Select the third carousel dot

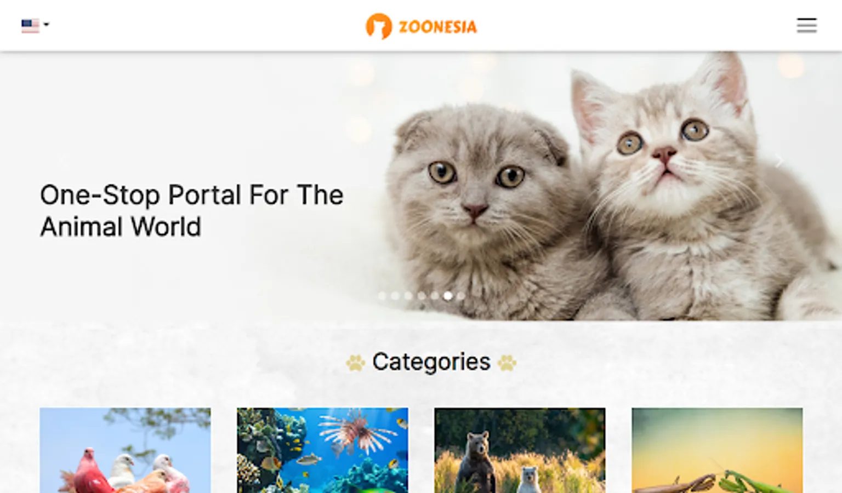[x=408, y=296]
